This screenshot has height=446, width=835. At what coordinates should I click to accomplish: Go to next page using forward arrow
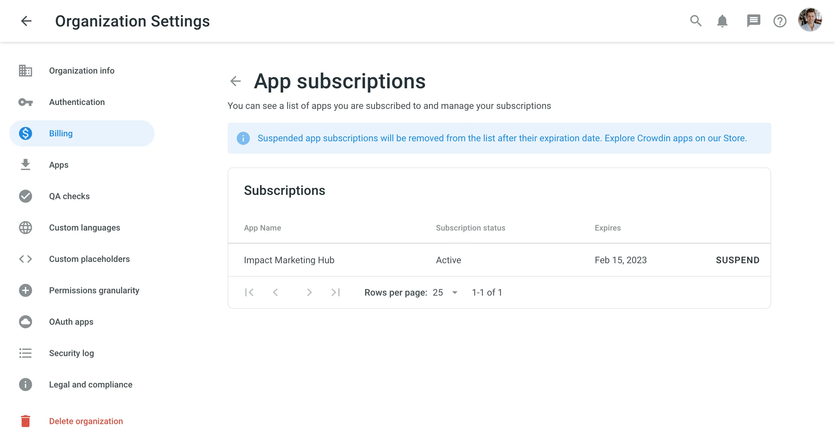click(x=309, y=292)
